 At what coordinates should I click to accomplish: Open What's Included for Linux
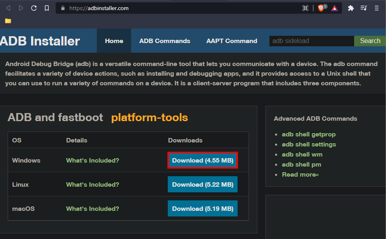click(92, 184)
